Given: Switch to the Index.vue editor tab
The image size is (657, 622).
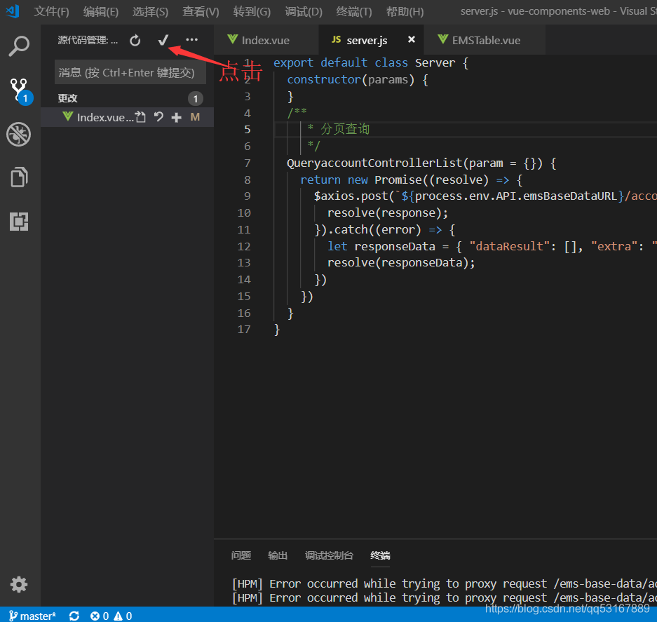Looking at the screenshot, I should click(x=266, y=40).
